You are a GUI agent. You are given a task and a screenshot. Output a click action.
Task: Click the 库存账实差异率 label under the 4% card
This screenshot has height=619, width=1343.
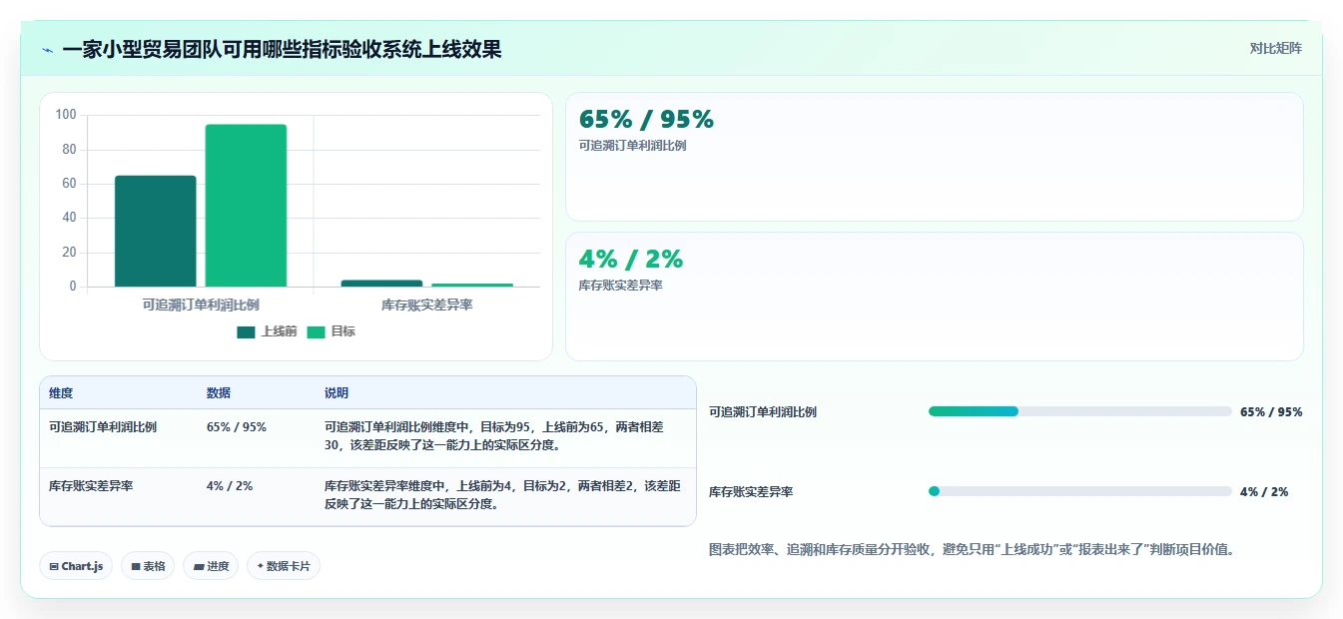621,286
